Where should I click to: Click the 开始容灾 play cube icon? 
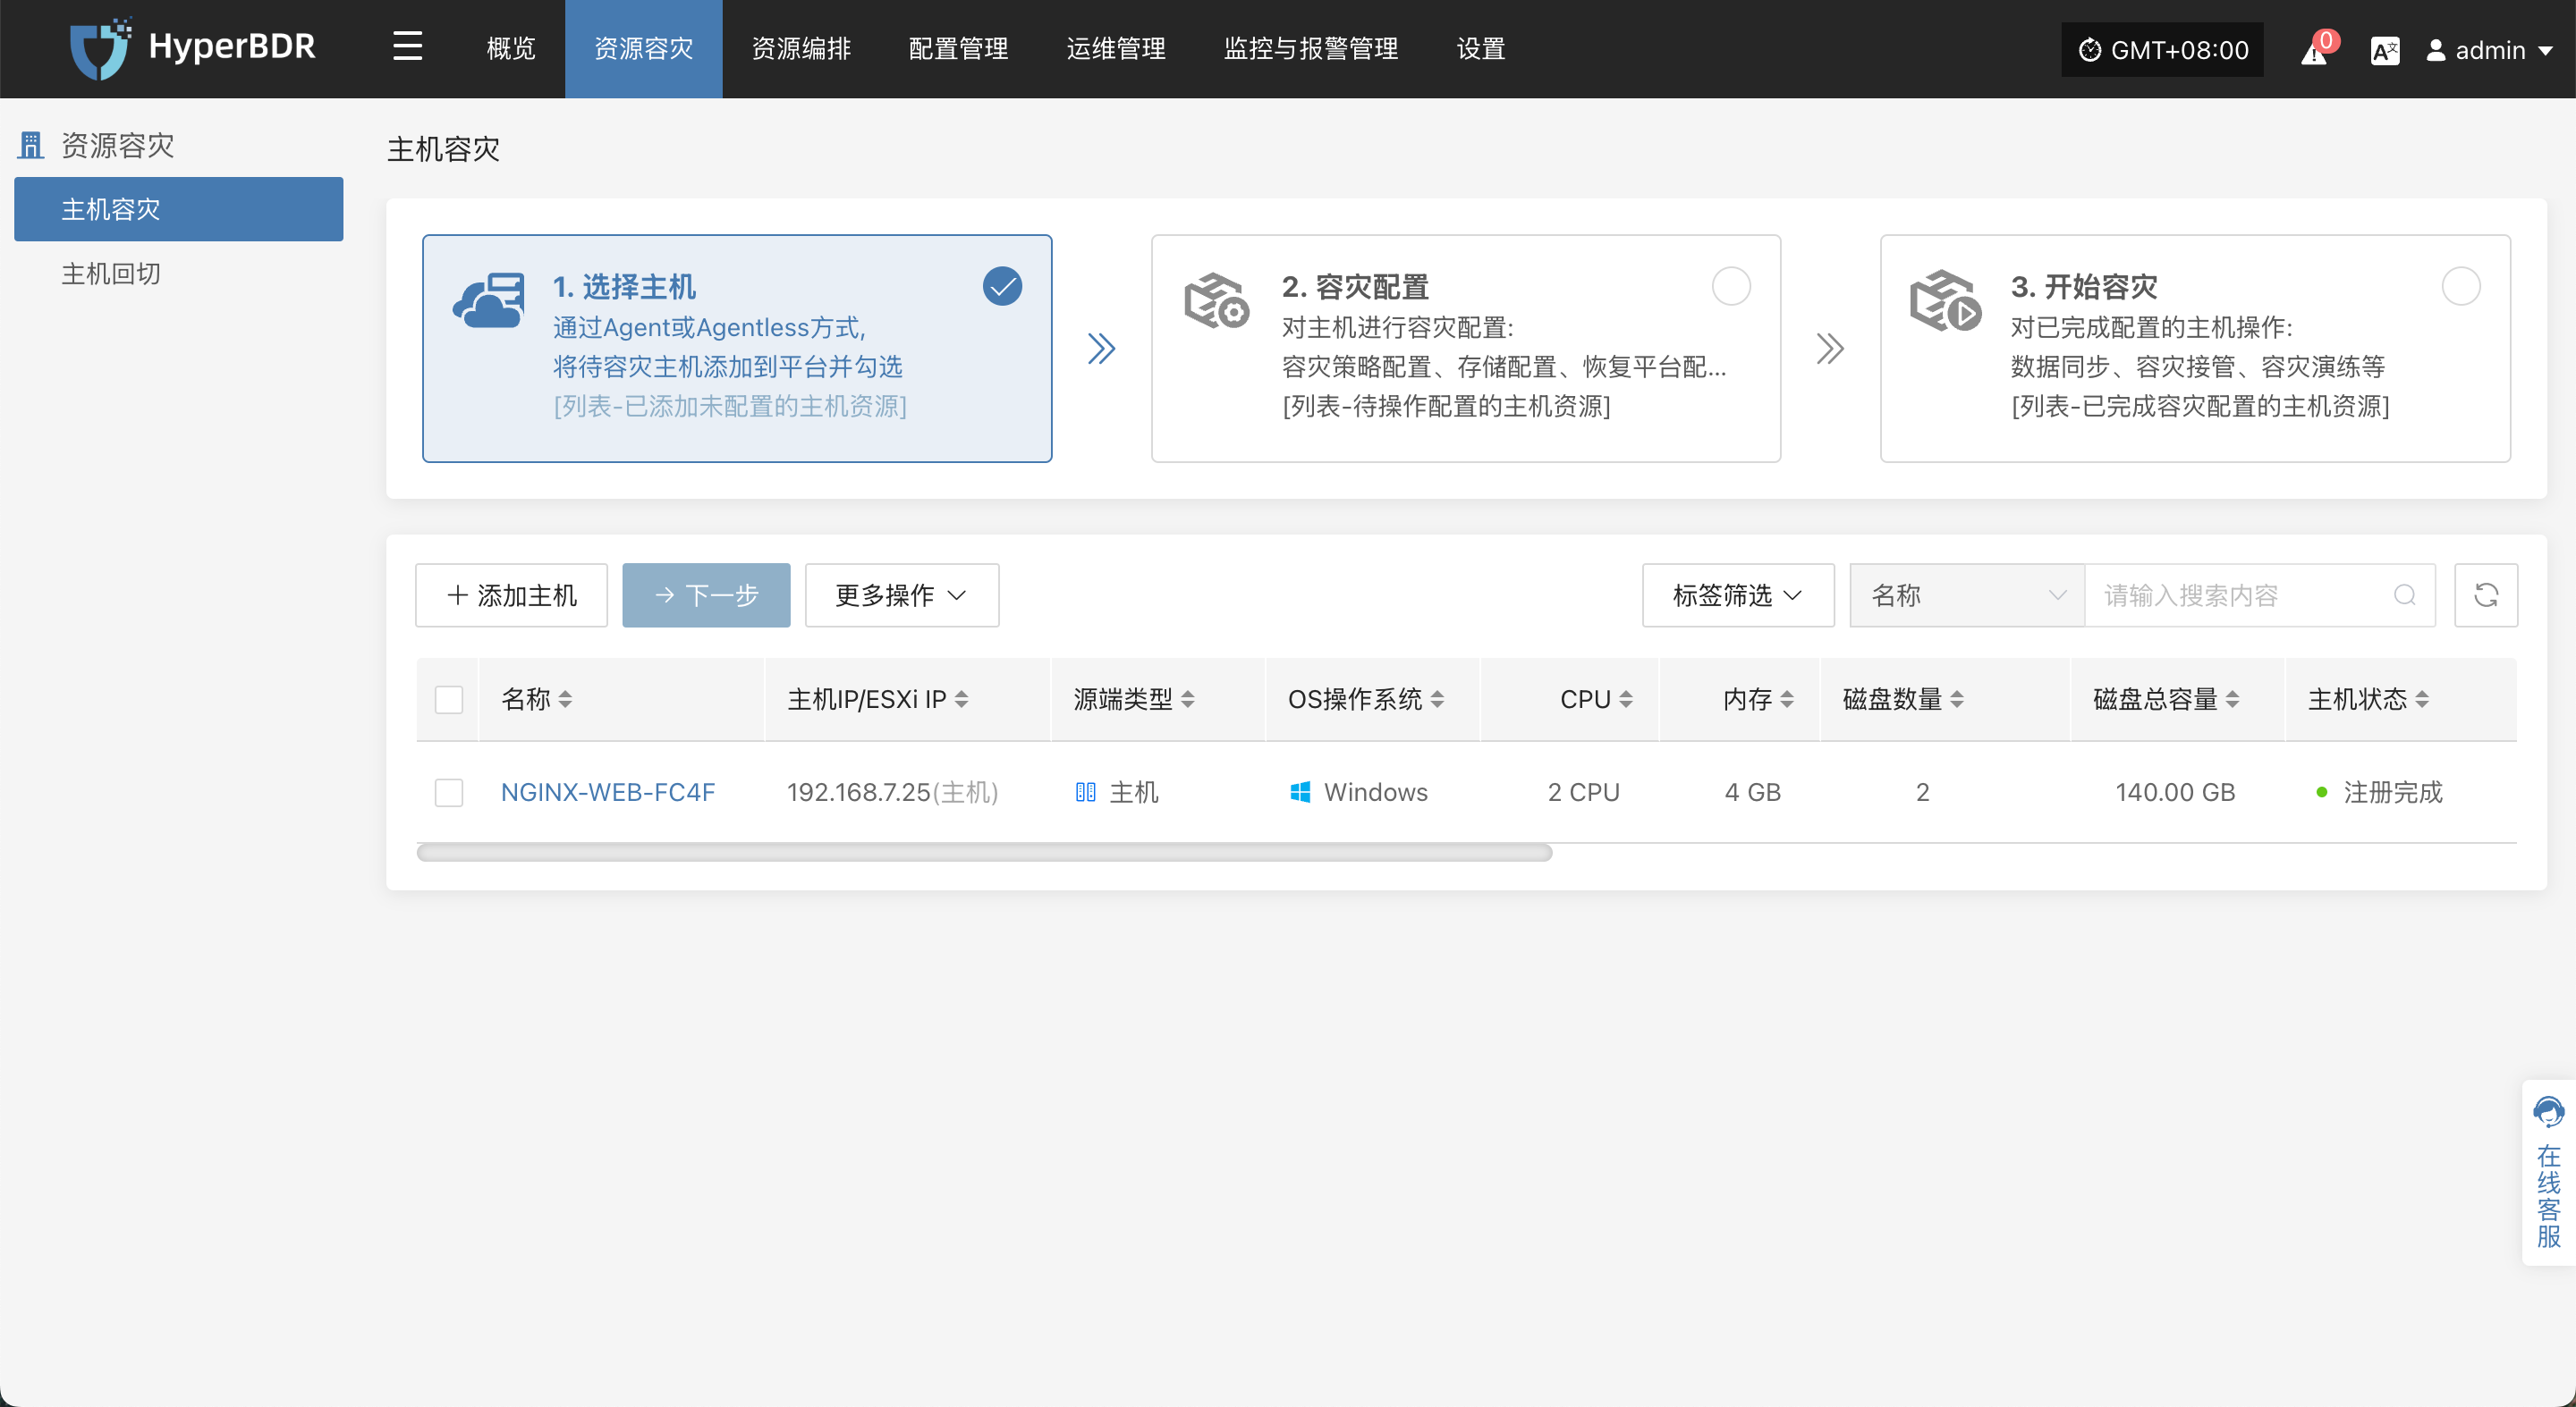click(x=1945, y=299)
